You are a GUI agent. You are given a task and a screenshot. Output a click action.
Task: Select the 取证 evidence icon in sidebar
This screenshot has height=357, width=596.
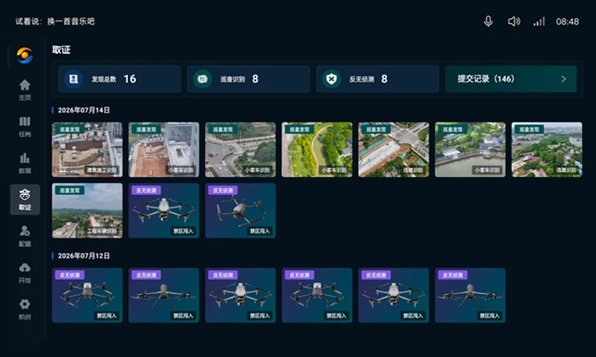[x=25, y=200]
